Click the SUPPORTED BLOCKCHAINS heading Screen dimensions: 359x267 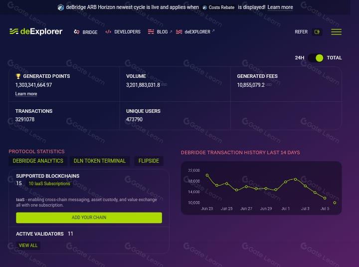pyautogui.click(x=48, y=176)
